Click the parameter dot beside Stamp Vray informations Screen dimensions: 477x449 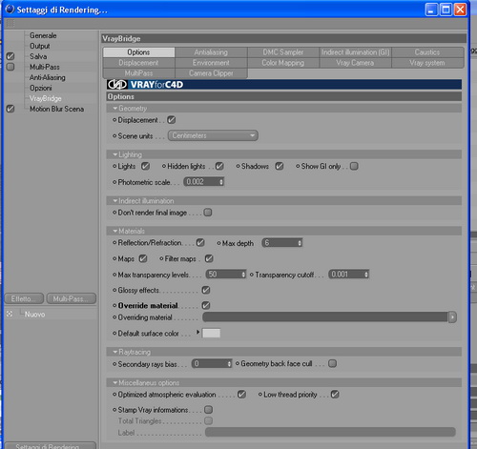coord(114,410)
